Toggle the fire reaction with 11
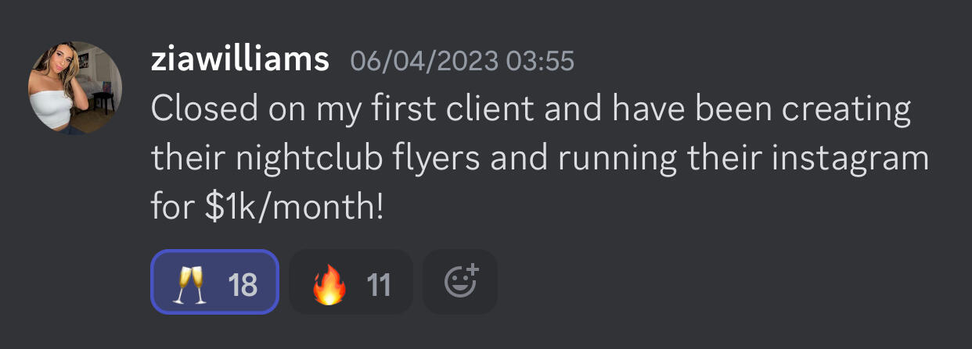The image size is (972, 349). pyautogui.click(x=351, y=283)
